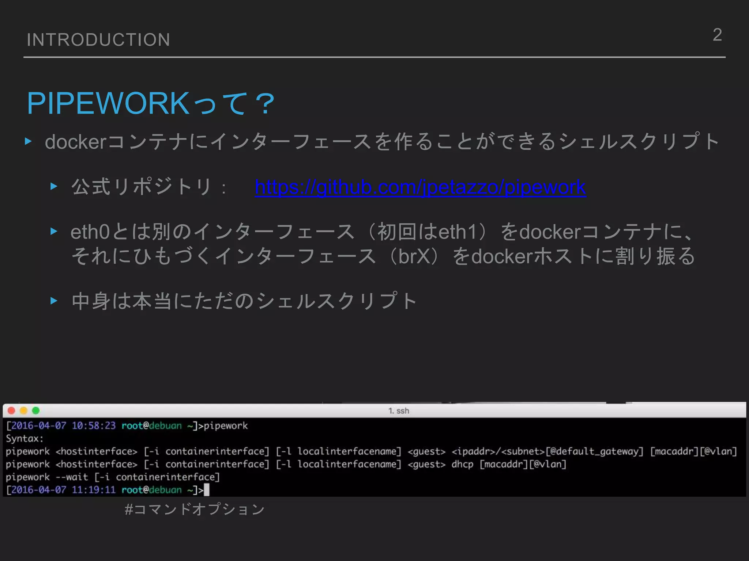Click the green zoom button of ssh window
Image resolution: width=749 pixels, height=561 pixels.
tap(36, 411)
